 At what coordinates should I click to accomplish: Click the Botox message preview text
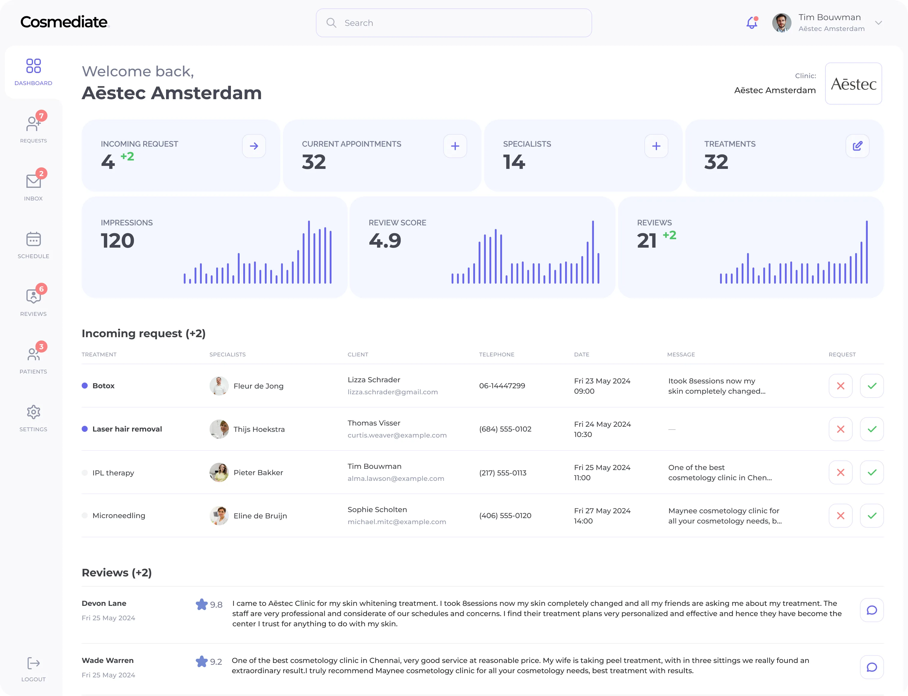point(717,386)
